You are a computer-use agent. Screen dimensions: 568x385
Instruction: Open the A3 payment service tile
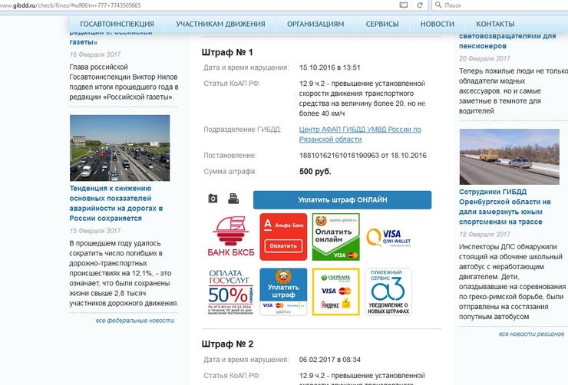pos(388,291)
